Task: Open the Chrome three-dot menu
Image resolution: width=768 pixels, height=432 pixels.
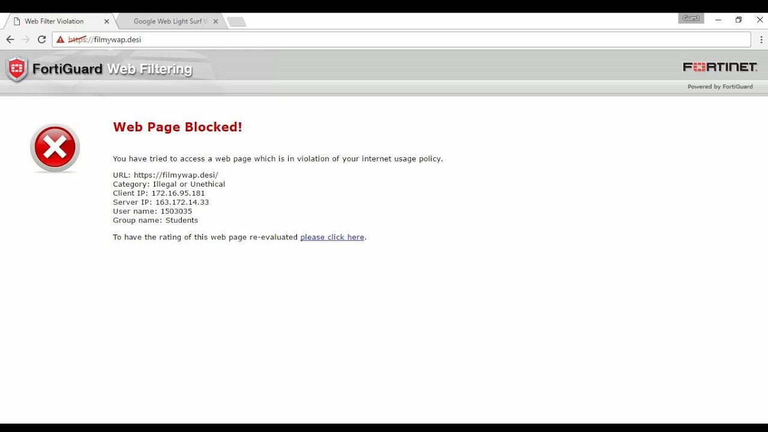Action: coord(760,40)
